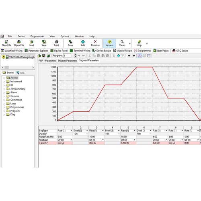This screenshot has width=201, height=201.
Task: Toggle the parameter list view icon
Action: [149, 55]
